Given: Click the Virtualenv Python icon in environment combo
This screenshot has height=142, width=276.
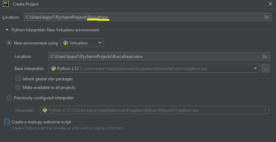Looking at the screenshot, I should [66, 43].
